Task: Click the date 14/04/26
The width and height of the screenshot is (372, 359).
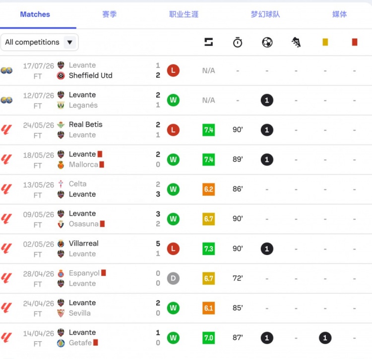Action: pos(38,333)
